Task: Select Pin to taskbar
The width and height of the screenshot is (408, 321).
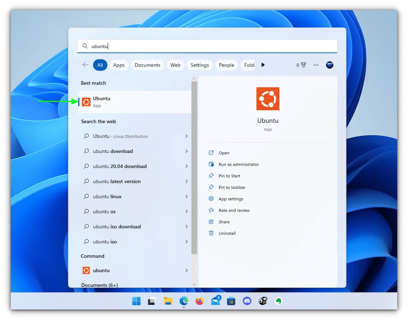Action: pyautogui.click(x=232, y=187)
